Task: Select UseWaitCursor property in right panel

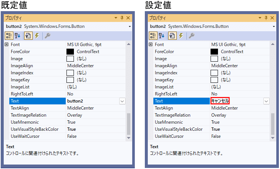Action: [x=182, y=136]
